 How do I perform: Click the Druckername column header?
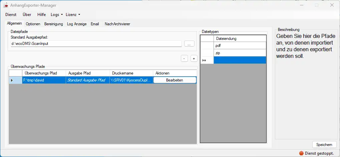pyautogui.click(x=131, y=73)
